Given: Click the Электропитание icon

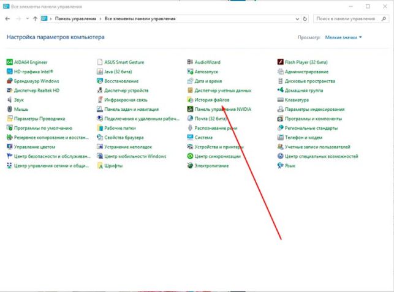Looking at the screenshot, I should [x=190, y=166].
